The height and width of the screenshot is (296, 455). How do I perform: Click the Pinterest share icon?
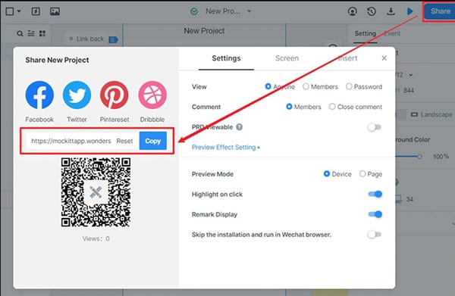(x=115, y=95)
